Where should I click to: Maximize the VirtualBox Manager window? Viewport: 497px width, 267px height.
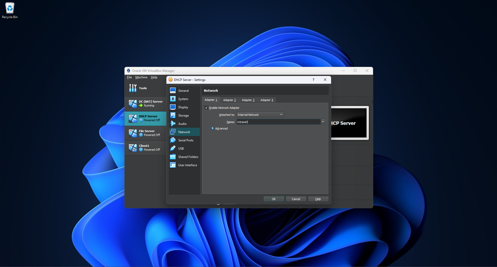click(355, 71)
